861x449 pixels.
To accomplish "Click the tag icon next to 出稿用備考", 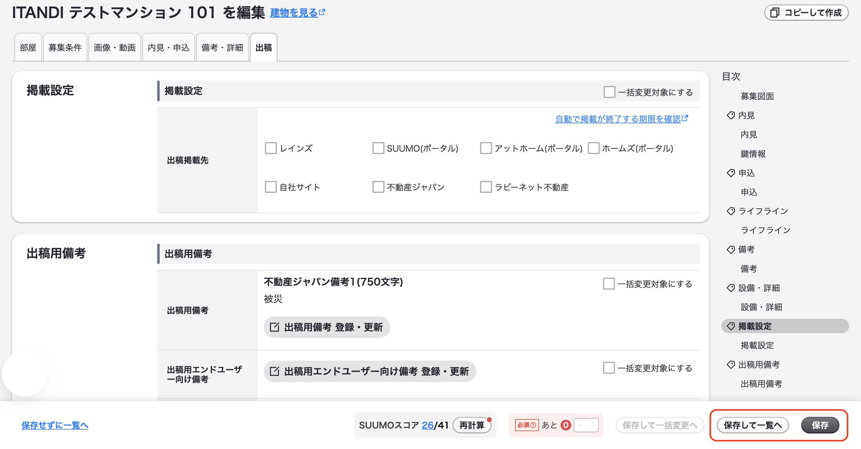I will pyautogui.click(x=731, y=365).
